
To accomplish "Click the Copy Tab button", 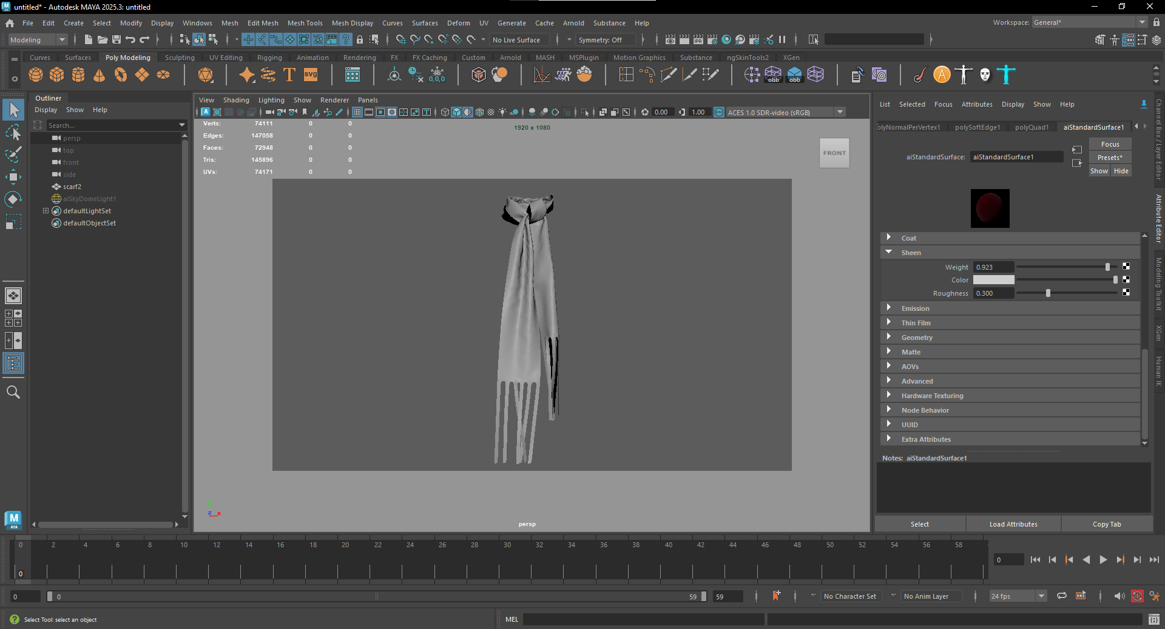I will [x=1107, y=524].
